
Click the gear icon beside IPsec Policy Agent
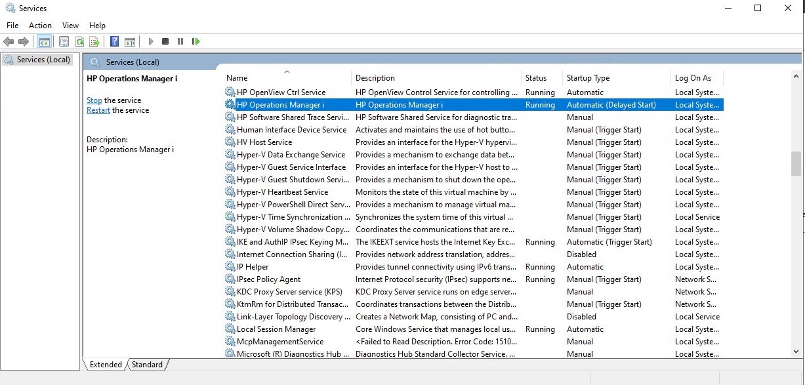[230, 279]
